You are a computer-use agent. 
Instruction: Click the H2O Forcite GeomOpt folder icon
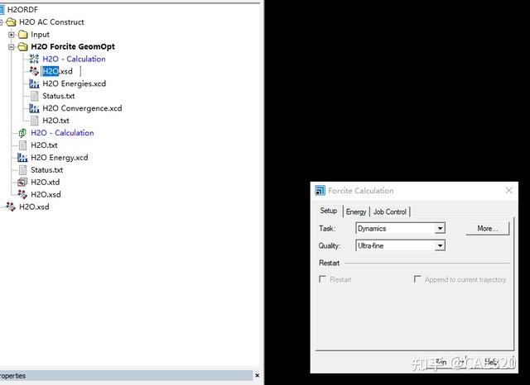23,46
